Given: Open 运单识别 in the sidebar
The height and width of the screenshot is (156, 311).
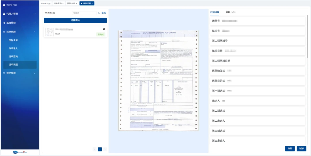Looking at the screenshot, I should click(x=20, y=64).
